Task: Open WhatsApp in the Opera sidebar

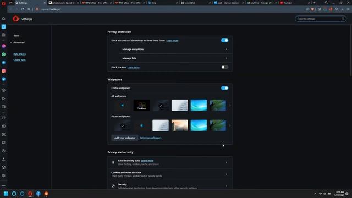Action: tap(4, 54)
